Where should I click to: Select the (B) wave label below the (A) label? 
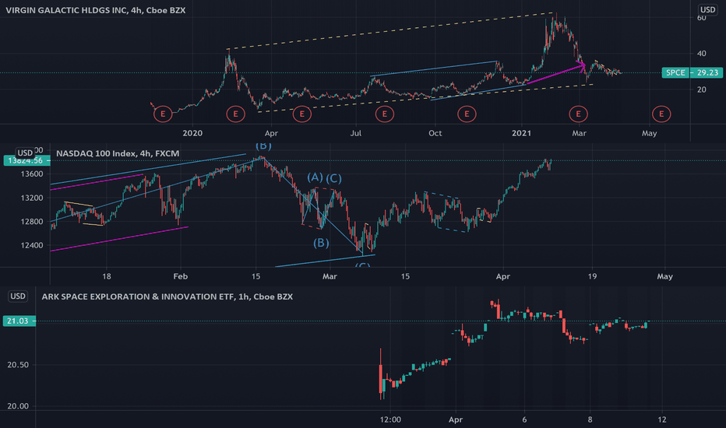tap(321, 243)
